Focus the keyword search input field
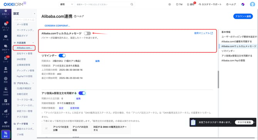Viewport: 258px width, 140px height. pos(103,5)
